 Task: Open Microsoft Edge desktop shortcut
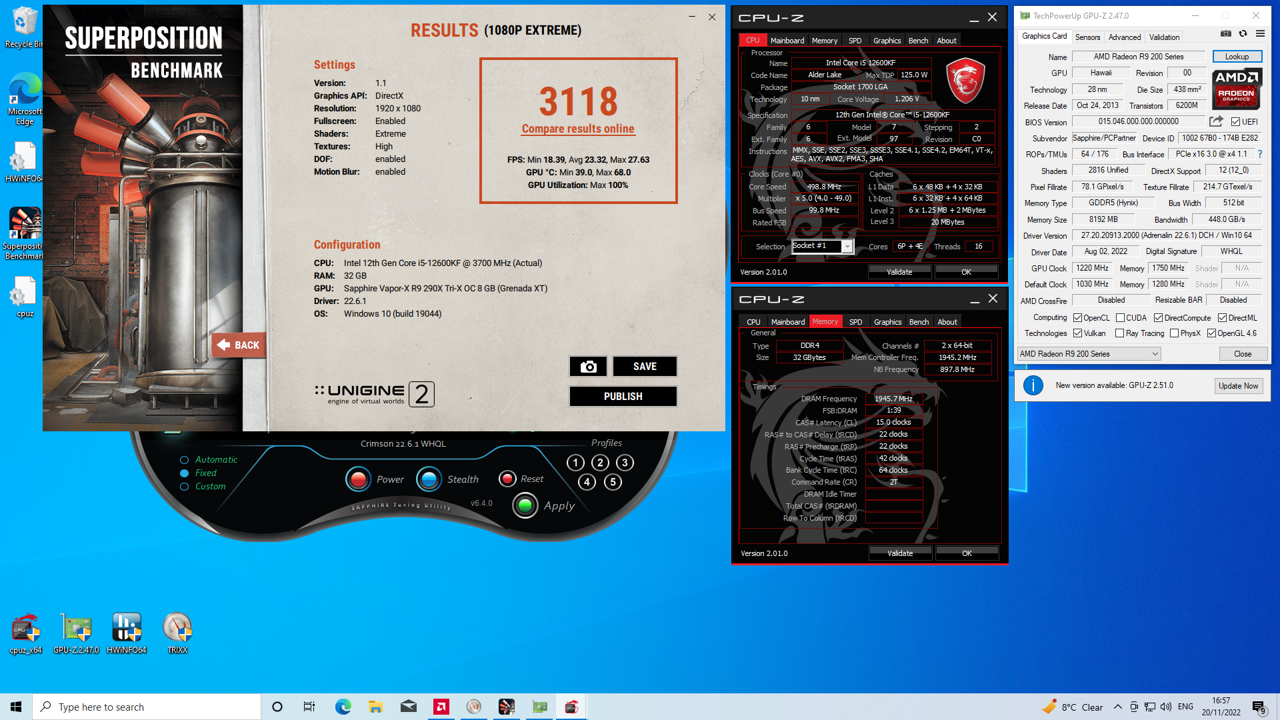[x=25, y=99]
